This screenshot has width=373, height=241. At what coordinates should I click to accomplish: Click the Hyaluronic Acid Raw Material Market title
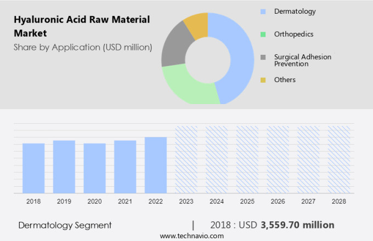[x=74, y=26]
